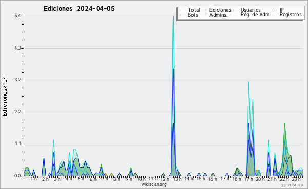Click the Reg. de adm. legend entry
308x189 pixels.
tap(256, 15)
